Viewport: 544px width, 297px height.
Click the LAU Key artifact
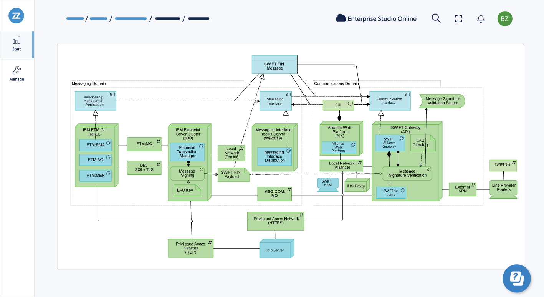[187, 190]
